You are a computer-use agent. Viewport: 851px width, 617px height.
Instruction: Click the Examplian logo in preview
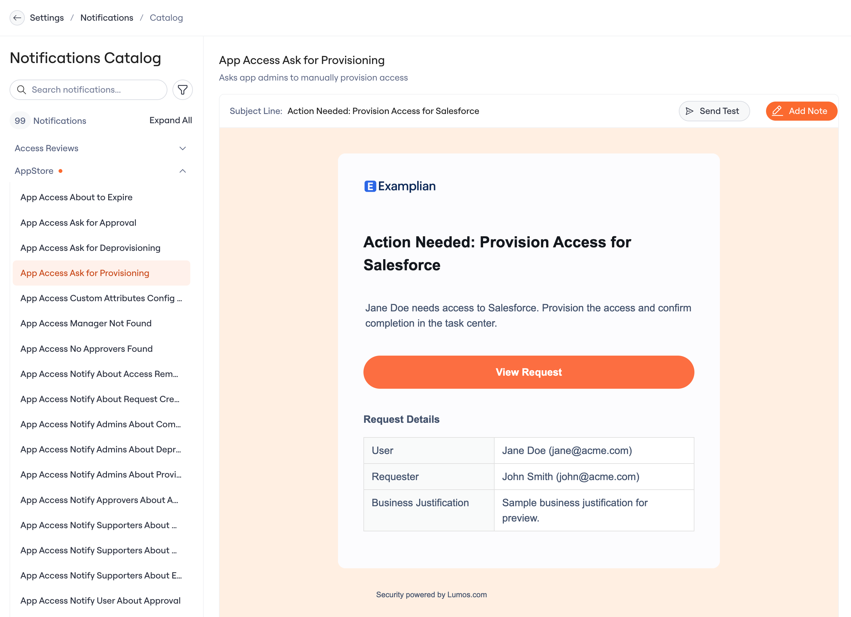click(400, 186)
